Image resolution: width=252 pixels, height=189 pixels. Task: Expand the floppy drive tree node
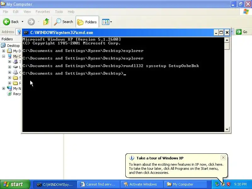9,61
